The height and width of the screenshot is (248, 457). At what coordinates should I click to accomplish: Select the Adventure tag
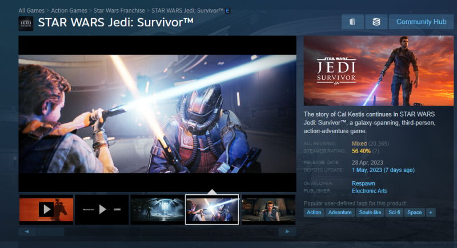click(340, 213)
